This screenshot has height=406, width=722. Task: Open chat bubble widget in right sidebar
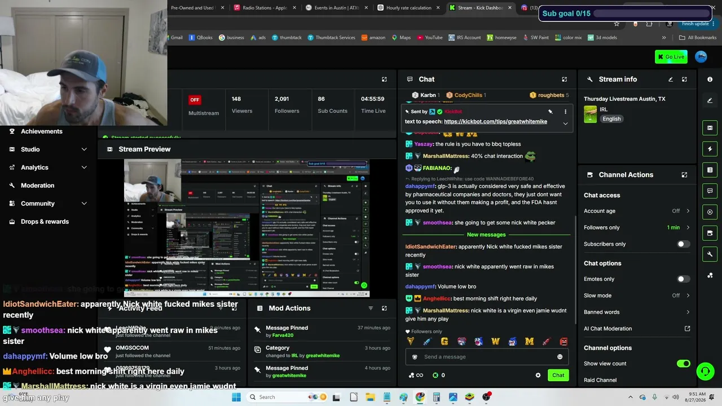click(x=710, y=191)
